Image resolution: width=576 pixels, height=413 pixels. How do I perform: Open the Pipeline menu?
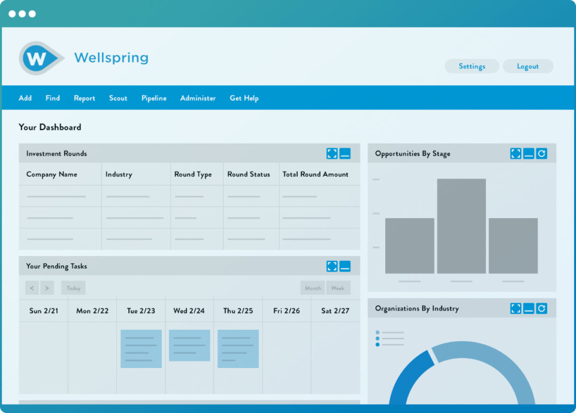154,98
